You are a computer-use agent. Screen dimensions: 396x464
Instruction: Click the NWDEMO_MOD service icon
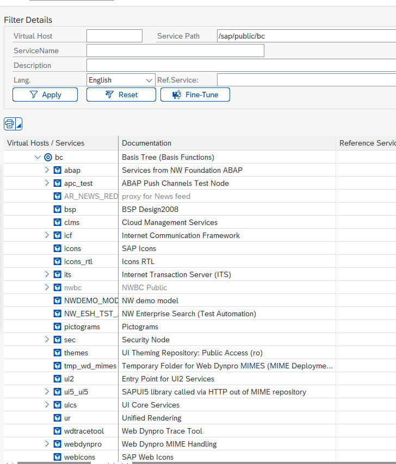click(x=58, y=300)
